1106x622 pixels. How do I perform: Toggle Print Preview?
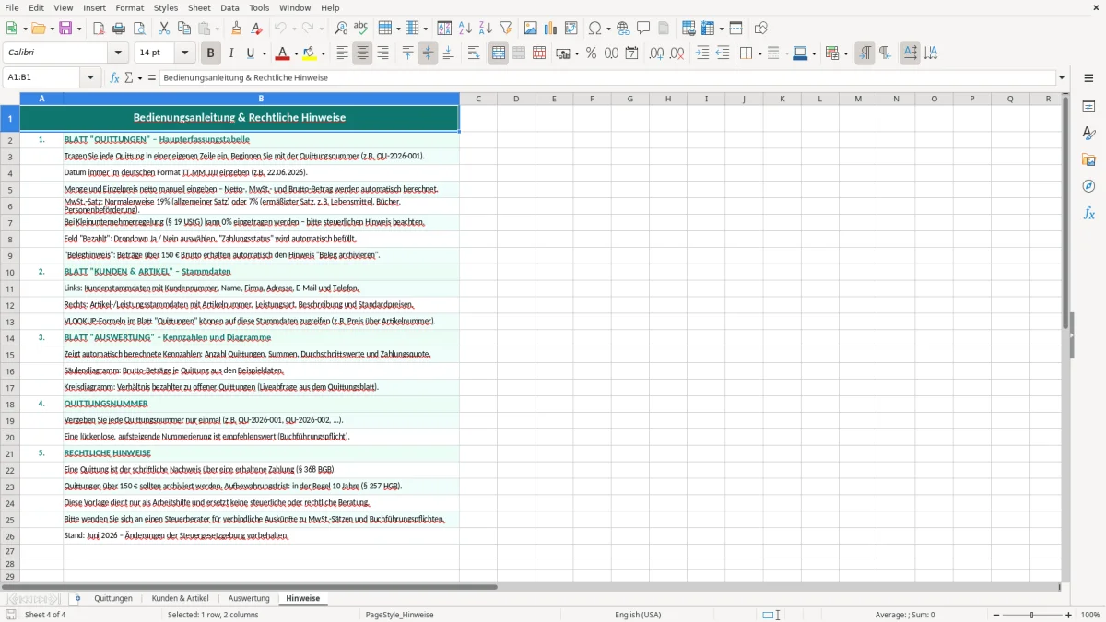click(x=139, y=29)
